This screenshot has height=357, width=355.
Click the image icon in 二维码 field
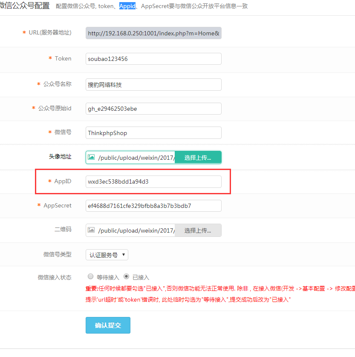(91, 230)
